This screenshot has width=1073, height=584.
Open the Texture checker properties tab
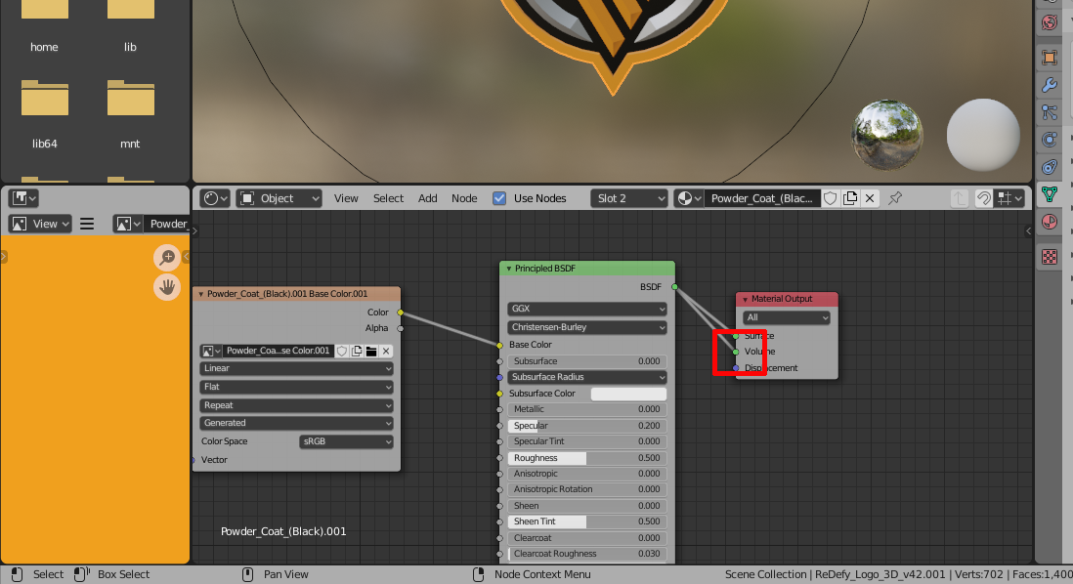click(x=1049, y=257)
